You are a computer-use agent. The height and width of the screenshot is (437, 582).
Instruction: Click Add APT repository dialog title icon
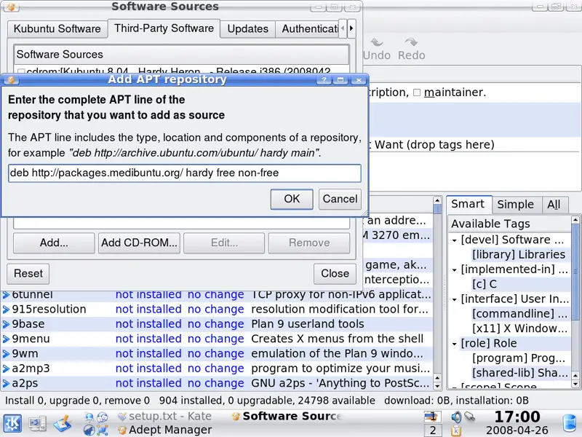pyautogui.click(x=11, y=79)
